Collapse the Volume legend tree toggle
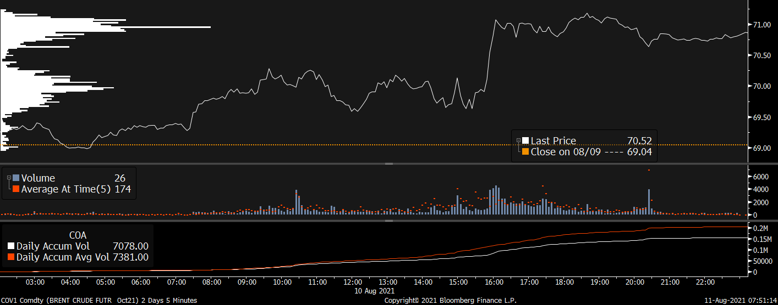778x305 pixels. coord(9,177)
